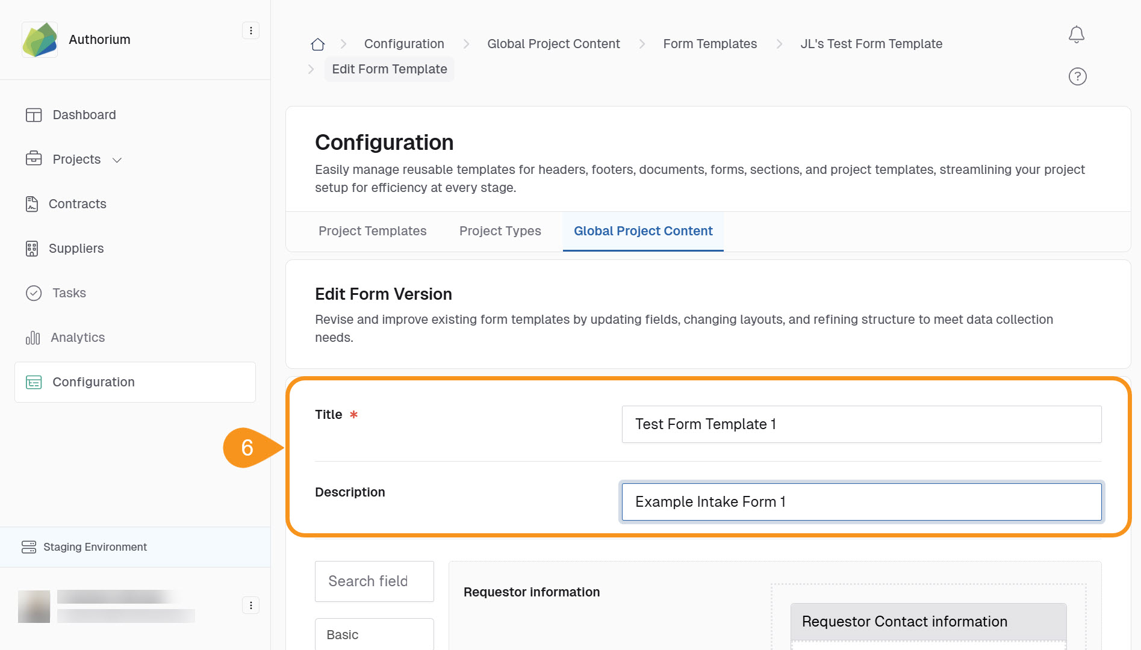Viewport: 1141px width, 650px height.
Task: Open the Staging Environment switcher
Action: click(x=95, y=546)
